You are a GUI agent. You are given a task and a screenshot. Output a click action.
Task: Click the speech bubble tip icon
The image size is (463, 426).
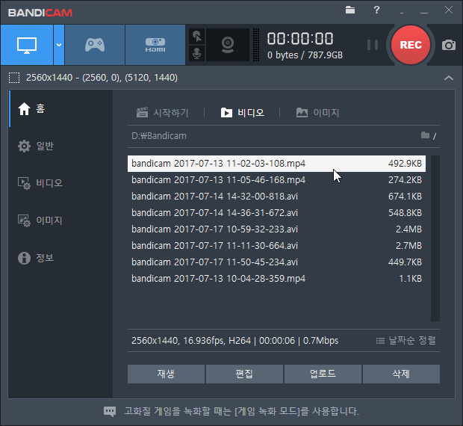pyautogui.click(x=110, y=412)
